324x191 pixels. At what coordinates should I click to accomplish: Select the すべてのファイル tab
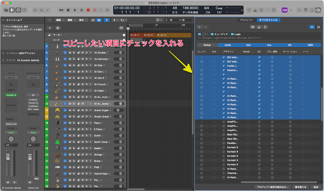[x=268, y=20]
